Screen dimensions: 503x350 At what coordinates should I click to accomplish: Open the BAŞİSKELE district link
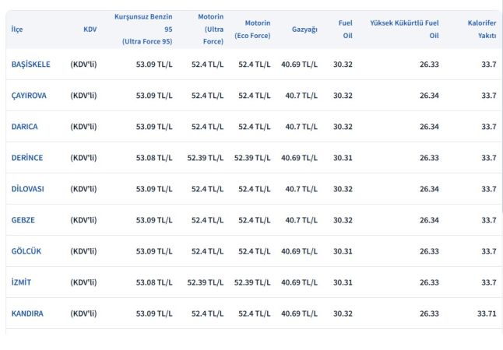click(31, 65)
